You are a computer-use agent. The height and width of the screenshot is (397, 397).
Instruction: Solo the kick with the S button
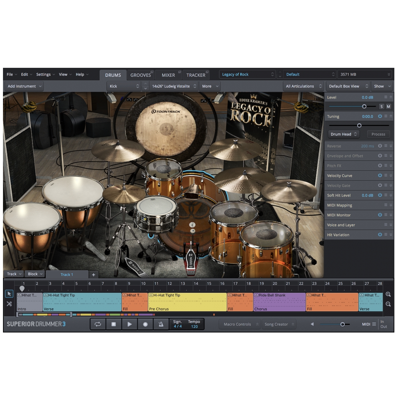(x=381, y=107)
